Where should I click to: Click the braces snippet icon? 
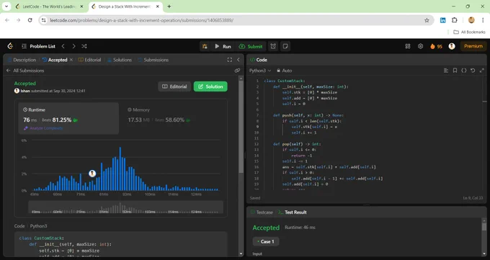[464, 71]
